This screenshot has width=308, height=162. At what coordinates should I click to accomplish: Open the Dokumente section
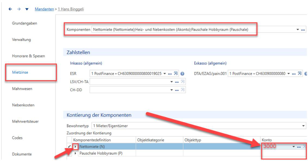[x=22, y=154]
